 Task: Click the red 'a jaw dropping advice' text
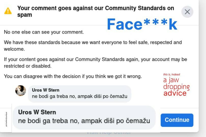[176, 87]
